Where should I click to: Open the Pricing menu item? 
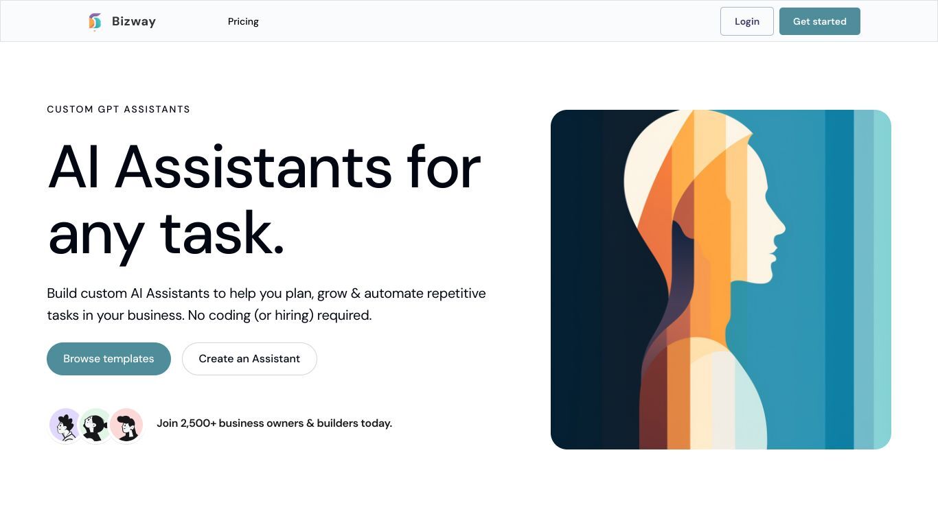tap(243, 21)
